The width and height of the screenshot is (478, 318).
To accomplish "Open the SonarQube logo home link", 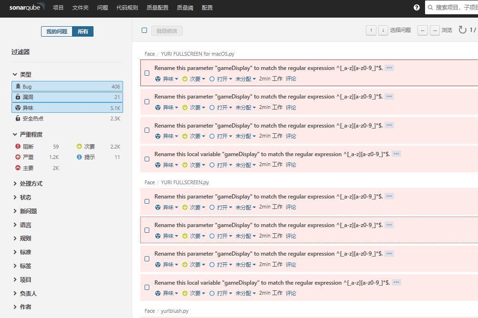I will click(x=27, y=7).
